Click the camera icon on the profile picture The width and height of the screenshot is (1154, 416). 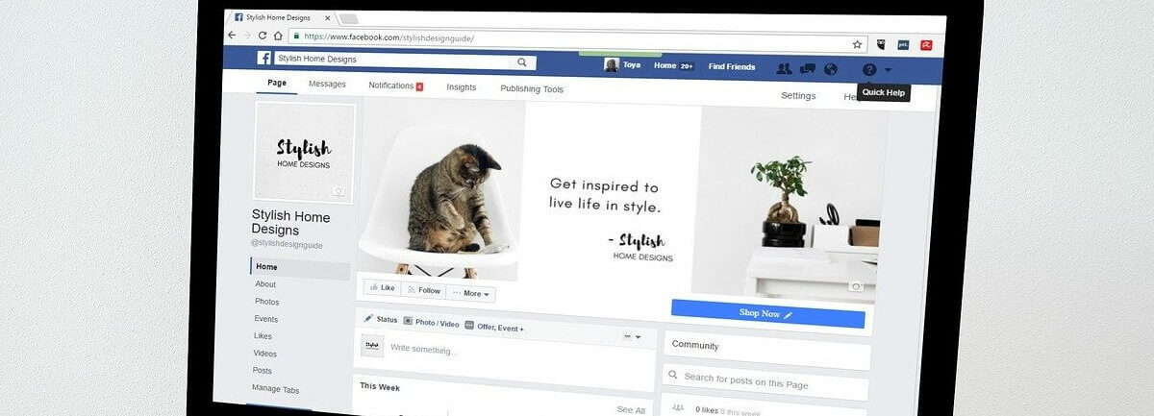(339, 191)
